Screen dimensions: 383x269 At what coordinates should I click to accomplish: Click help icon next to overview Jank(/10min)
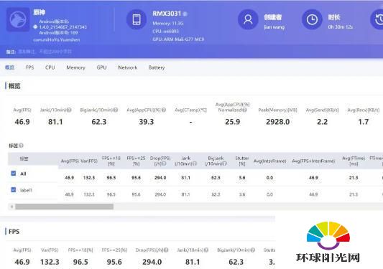(70, 110)
